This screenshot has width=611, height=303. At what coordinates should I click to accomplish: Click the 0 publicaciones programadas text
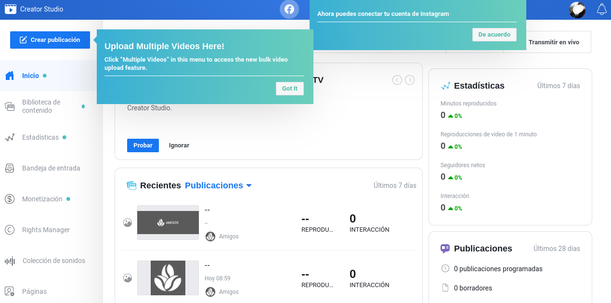coord(498,269)
